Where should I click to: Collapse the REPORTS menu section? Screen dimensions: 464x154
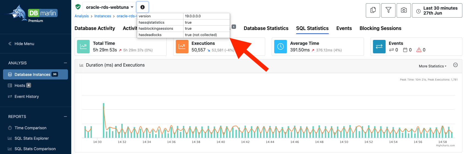coord(65,117)
